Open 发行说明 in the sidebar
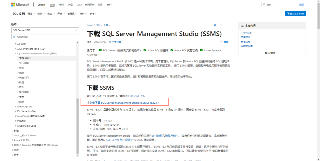320x161 pixels. pyautogui.click(x=24, y=63)
